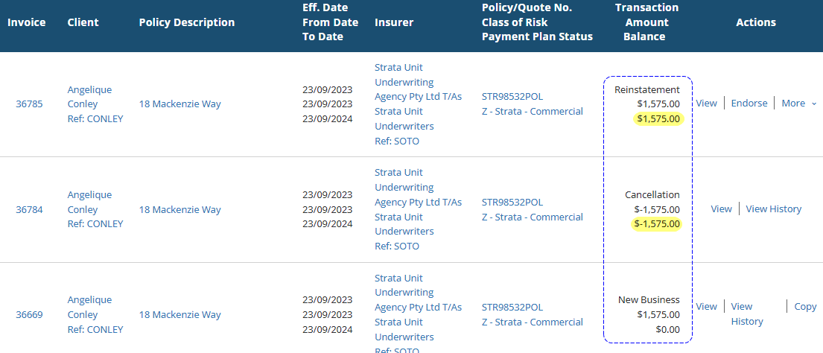Screen dimensions: 823x353
Task: Open View History for invoice 36669
Action: click(x=746, y=314)
